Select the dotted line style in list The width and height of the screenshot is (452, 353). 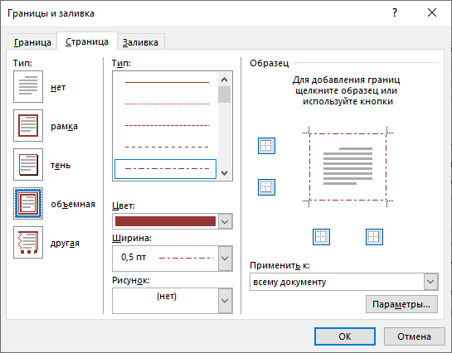167,104
